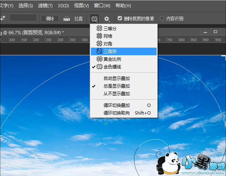Open the 滤镜(T) filter menu
Image resolution: width=226 pixels, height=176 pixels.
[45, 6]
